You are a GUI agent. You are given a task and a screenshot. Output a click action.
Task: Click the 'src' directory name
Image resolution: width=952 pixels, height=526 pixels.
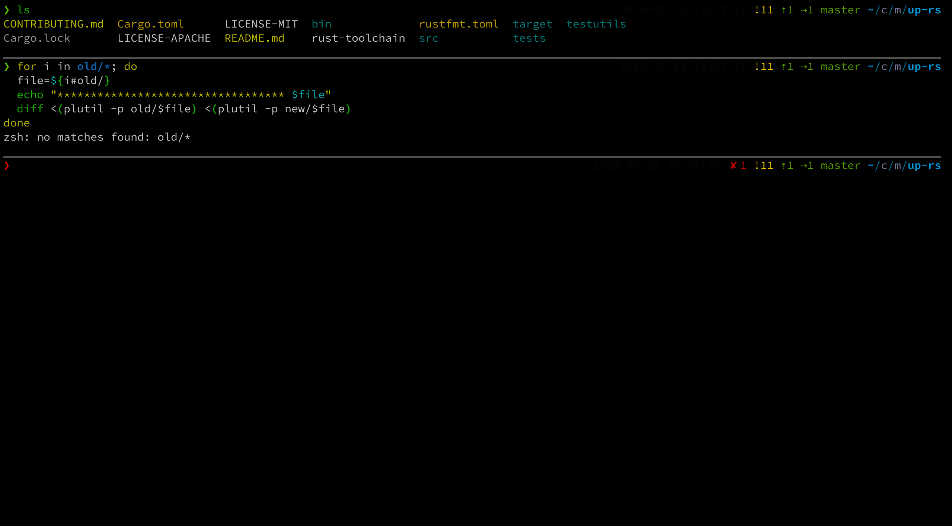coord(429,38)
